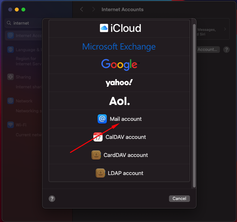Viewport: 237px width, 222px height.
Task: Click the iCloud cloud icon
Action: (104, 28)
